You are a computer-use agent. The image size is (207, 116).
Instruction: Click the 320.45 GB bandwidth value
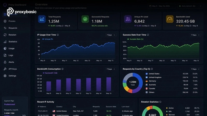(x=186, y=21)
